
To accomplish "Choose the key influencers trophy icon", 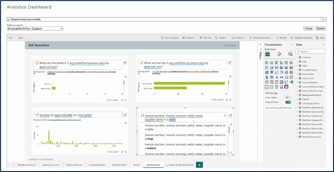I will pyautogui.click(x=276, y=87).
